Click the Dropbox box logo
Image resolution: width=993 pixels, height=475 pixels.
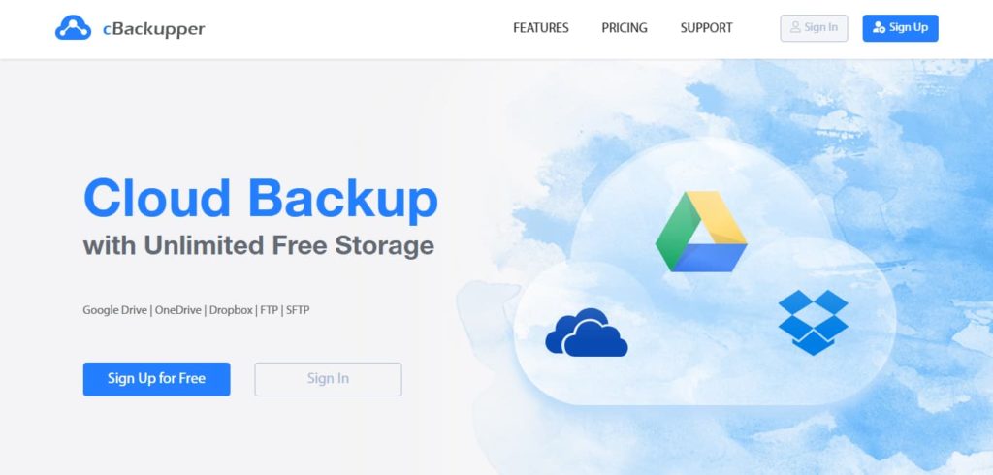[814, 322]
